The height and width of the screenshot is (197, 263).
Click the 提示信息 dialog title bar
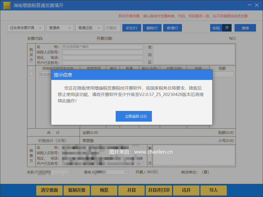click(x=132, y=75)
